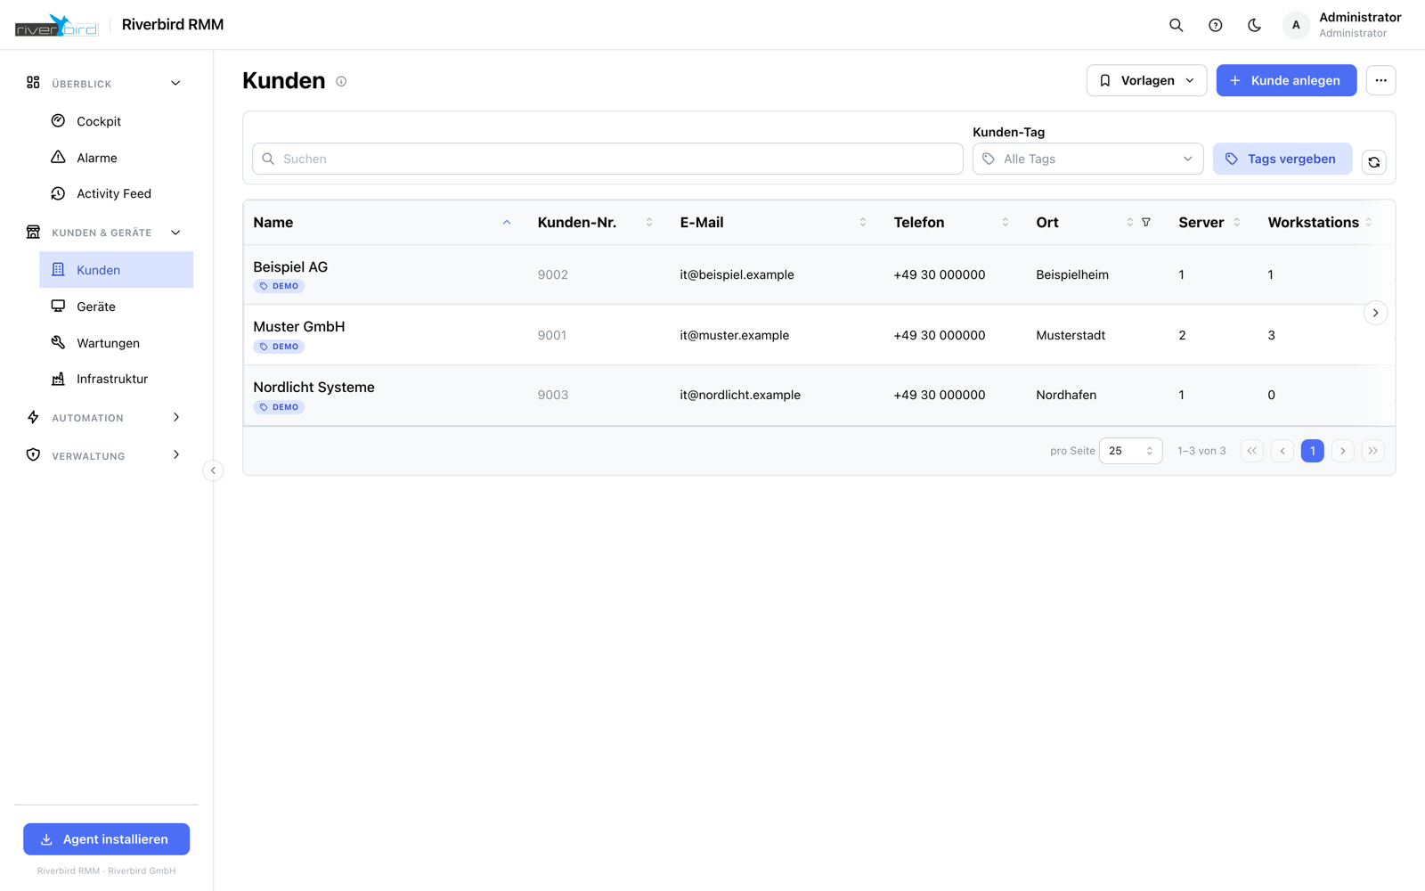The image size is (1425, 891).
Task: Click the Kunde anlegen button
Action: 1286,80
